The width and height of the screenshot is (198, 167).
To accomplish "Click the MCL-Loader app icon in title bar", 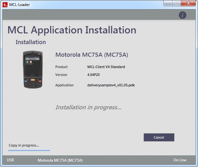I will click(5, 5).
